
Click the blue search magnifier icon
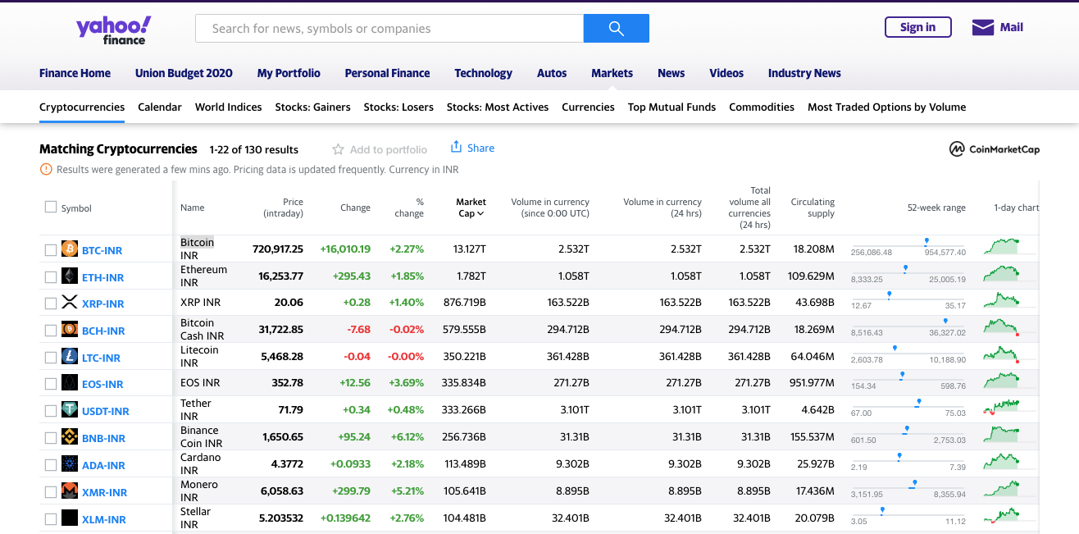616,28
